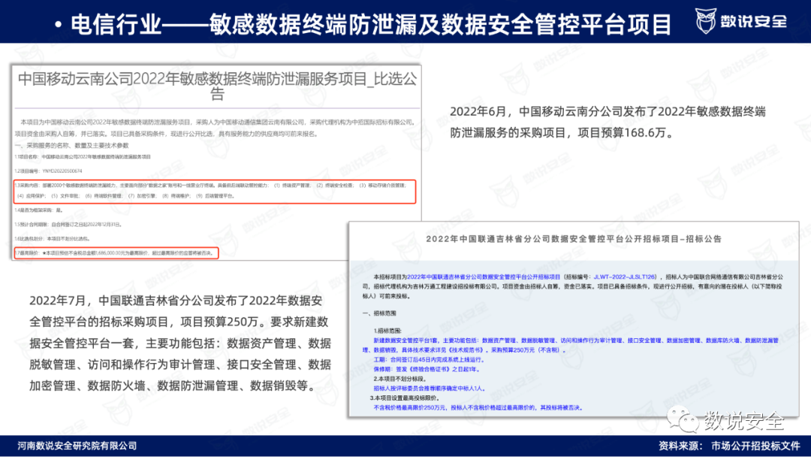Image resolution: width=811 pixels, height=457 pixels.
Task: Click the line 招标人按评标委员会推荐顺序确定中标人1人
Action: click(x=429, y=388)
